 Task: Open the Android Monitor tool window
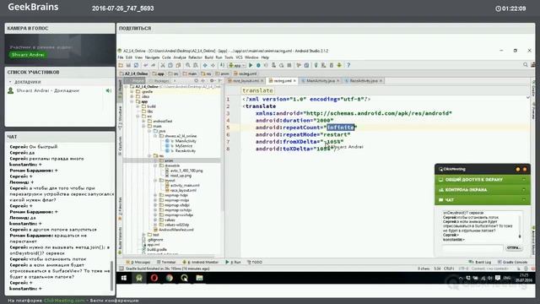201,263
